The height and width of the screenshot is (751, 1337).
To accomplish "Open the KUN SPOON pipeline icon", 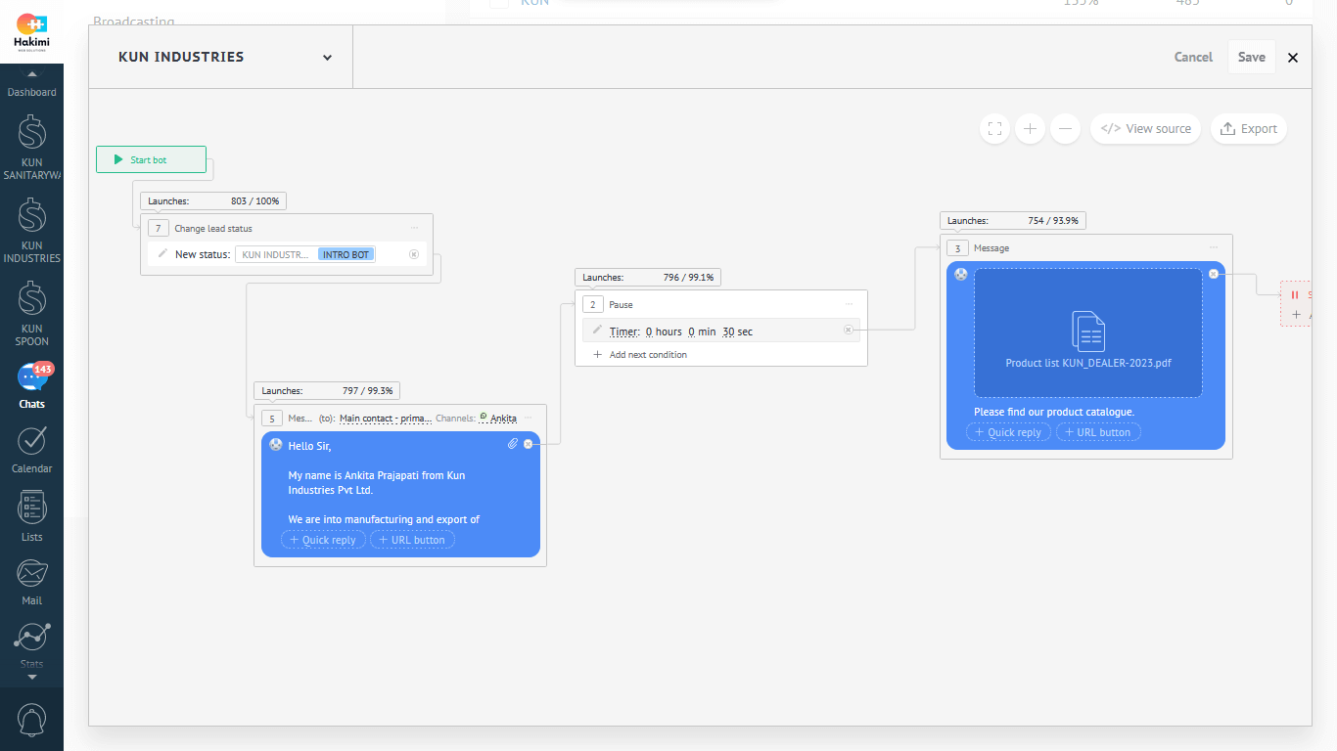I will point(31,299).
